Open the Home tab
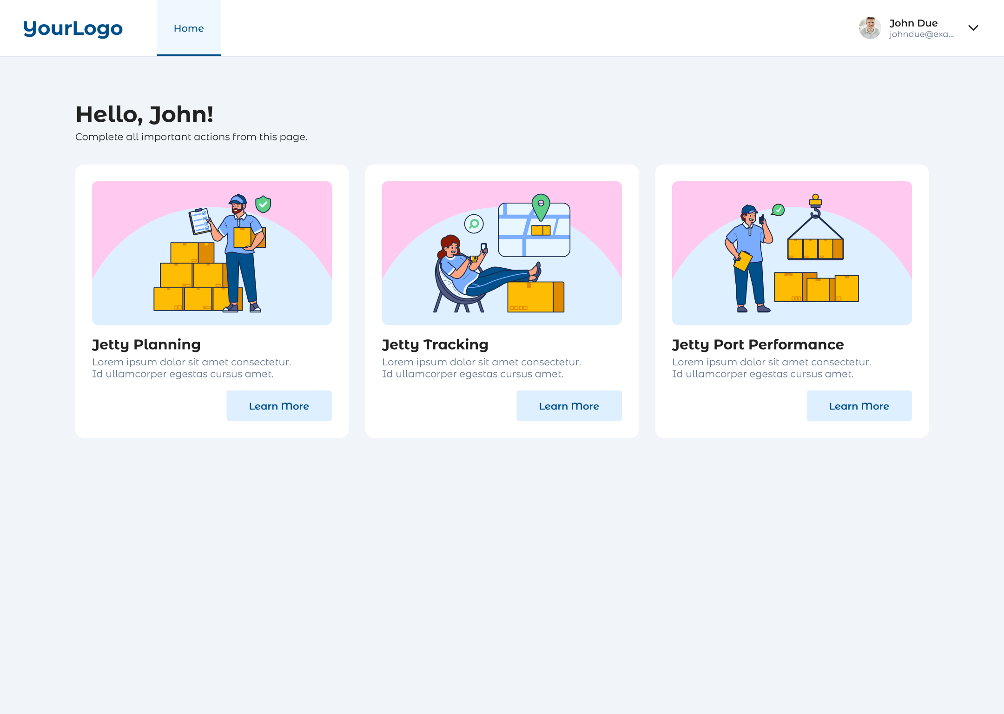The height and width of the screenshot is (714, 1004). (189, 28)
